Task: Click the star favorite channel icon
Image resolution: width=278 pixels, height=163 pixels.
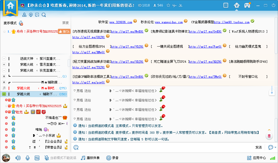Action: pos(168,5)
